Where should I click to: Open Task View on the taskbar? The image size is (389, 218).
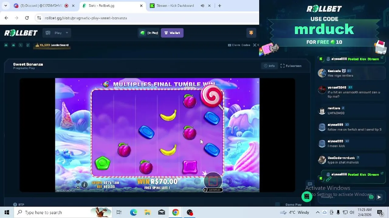coord(119,212)
